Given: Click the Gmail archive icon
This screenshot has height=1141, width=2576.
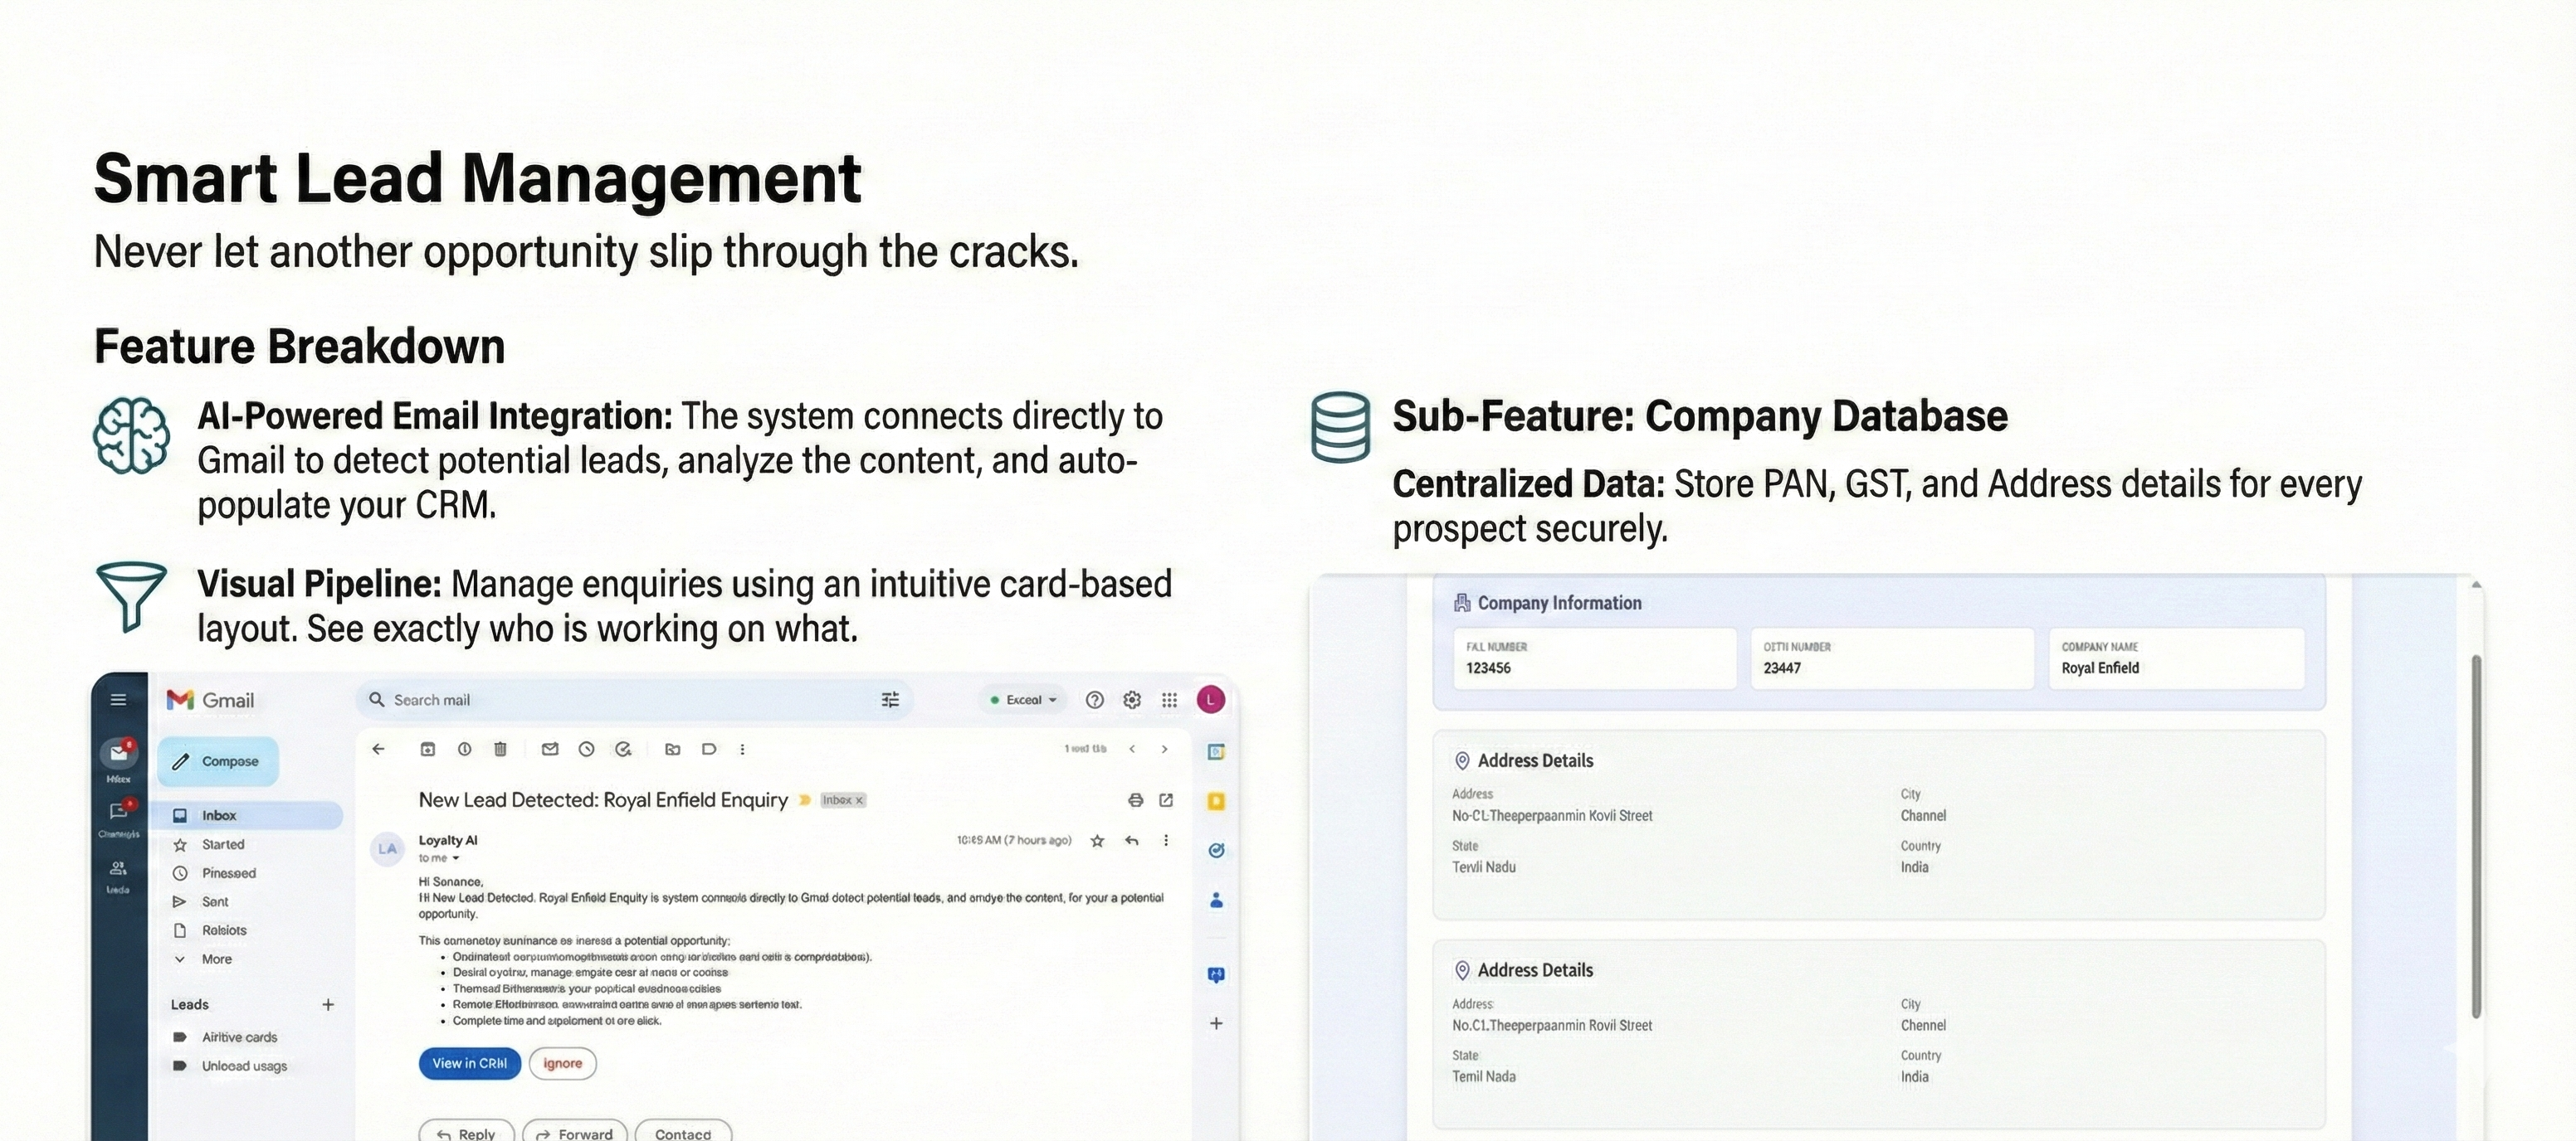Looking at the screenshot, I should pyautogui.click(x=428, y=750).
